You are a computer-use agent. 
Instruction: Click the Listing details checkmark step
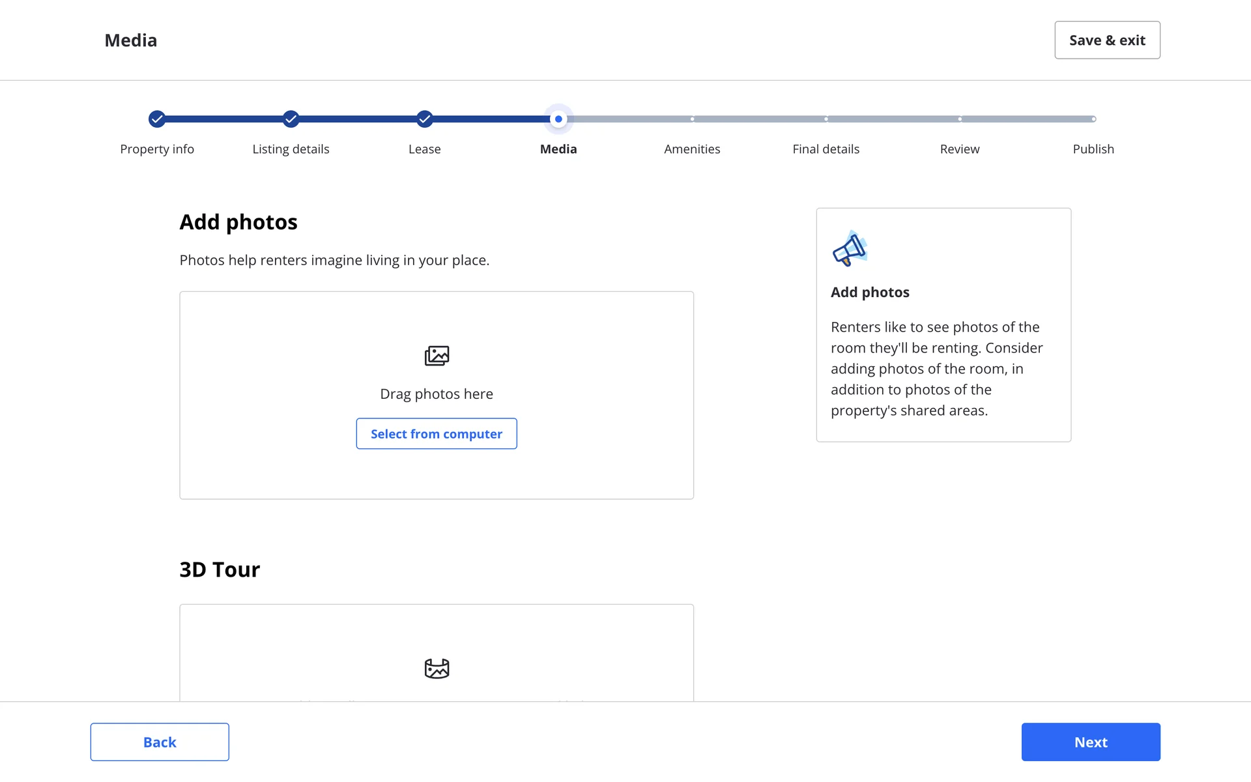coord(291,119)
